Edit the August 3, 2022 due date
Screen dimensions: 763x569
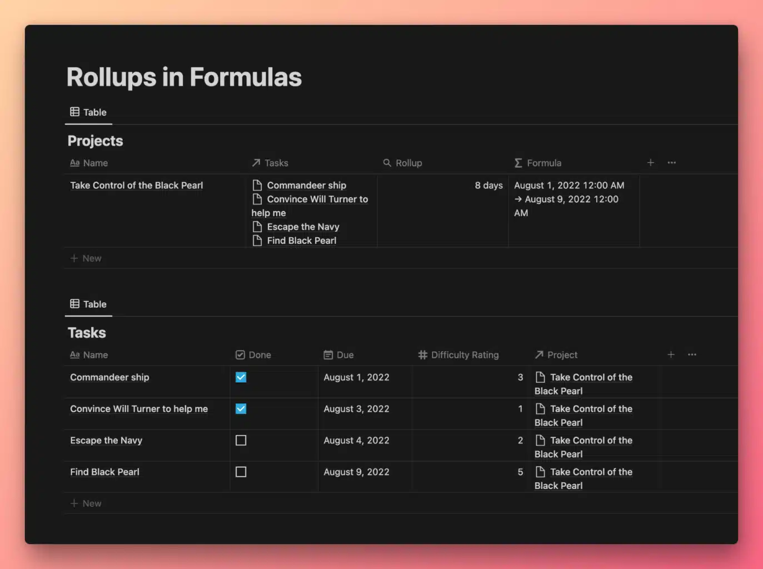click(356, 409)
